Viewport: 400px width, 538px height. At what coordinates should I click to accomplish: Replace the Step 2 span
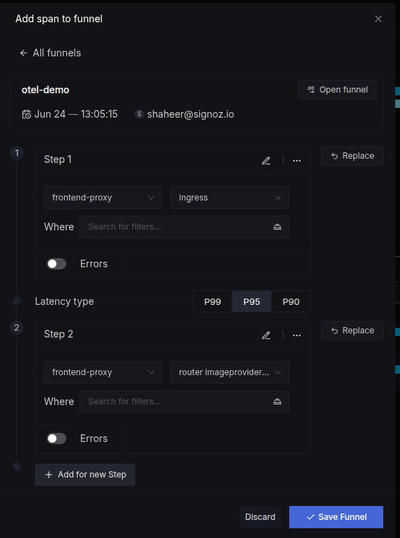tap(352, 331)
